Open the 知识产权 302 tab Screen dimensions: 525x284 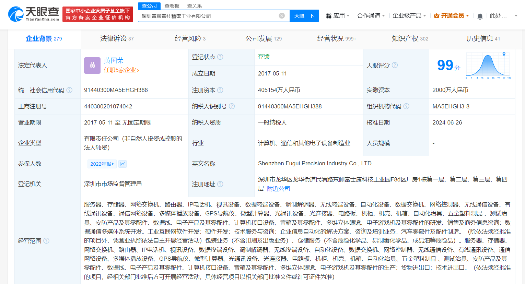pyautogui.click(x=410, y=39)
